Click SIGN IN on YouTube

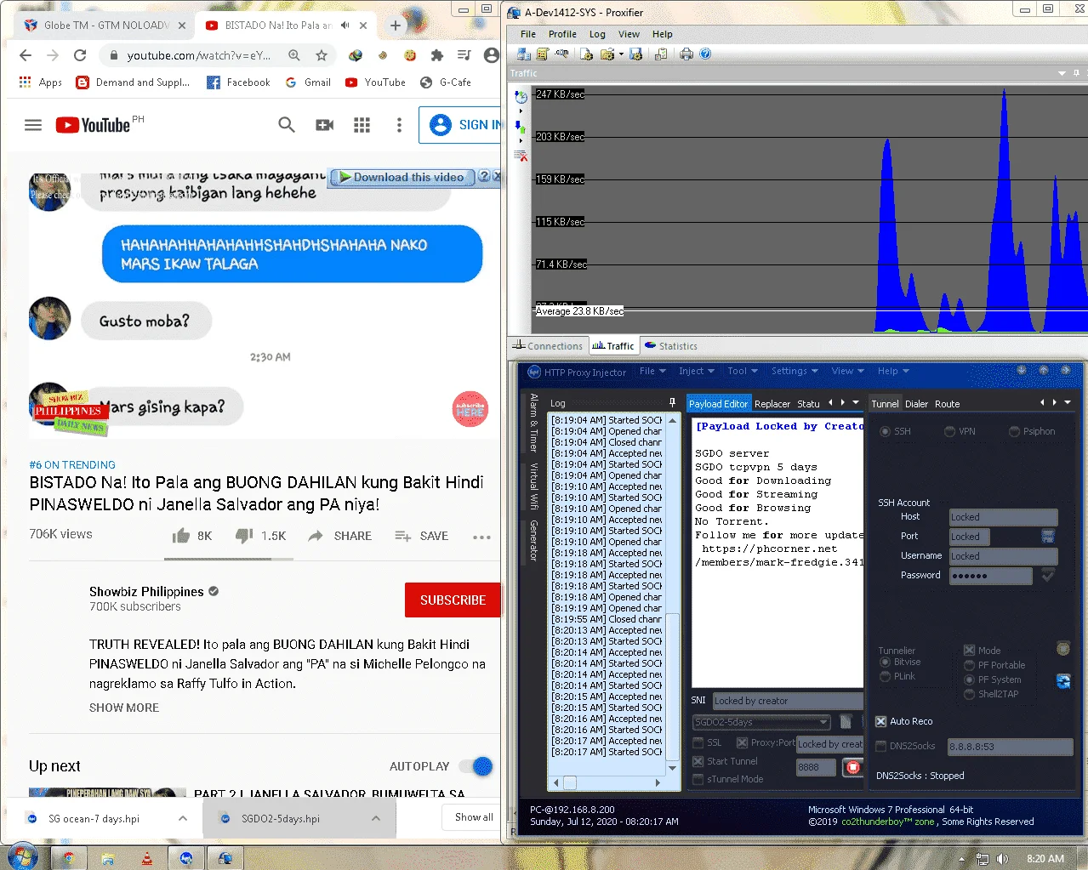(x=460, y=125)
